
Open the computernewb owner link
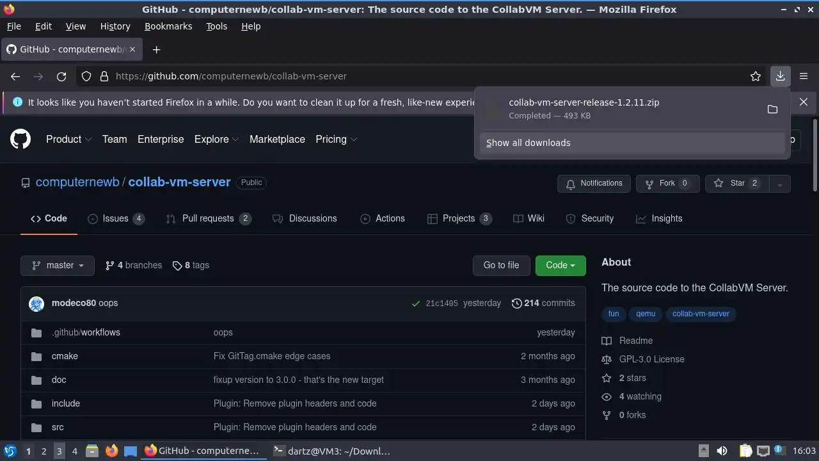pos(77,182)
